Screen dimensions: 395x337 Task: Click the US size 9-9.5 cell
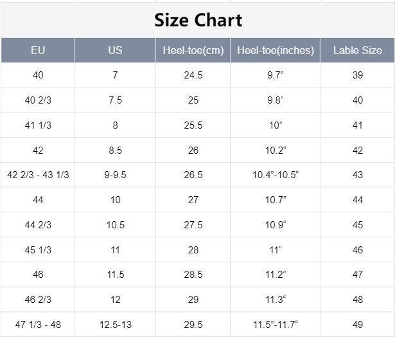pyautogui.click(x=115, y=175)
